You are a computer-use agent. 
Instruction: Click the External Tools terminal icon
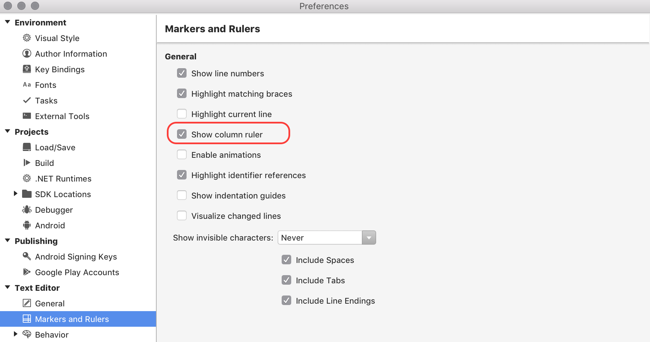click(27, 116)
